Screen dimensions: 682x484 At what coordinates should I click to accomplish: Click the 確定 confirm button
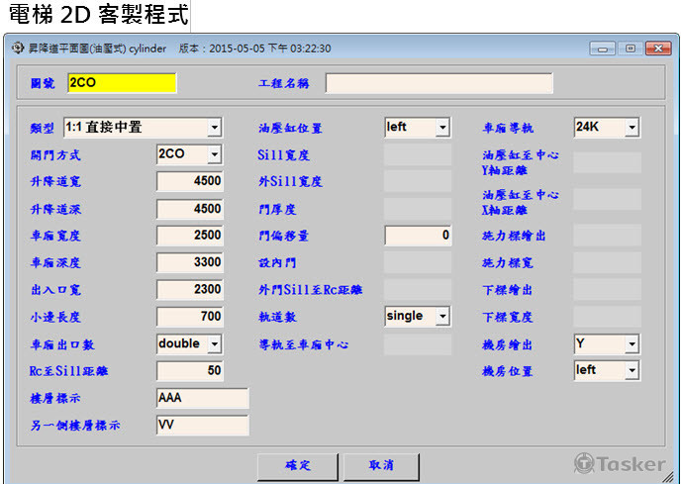(298, 466)
